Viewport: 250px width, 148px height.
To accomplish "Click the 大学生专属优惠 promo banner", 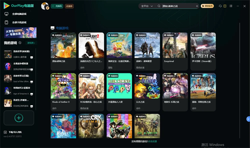I will point(20,32).
